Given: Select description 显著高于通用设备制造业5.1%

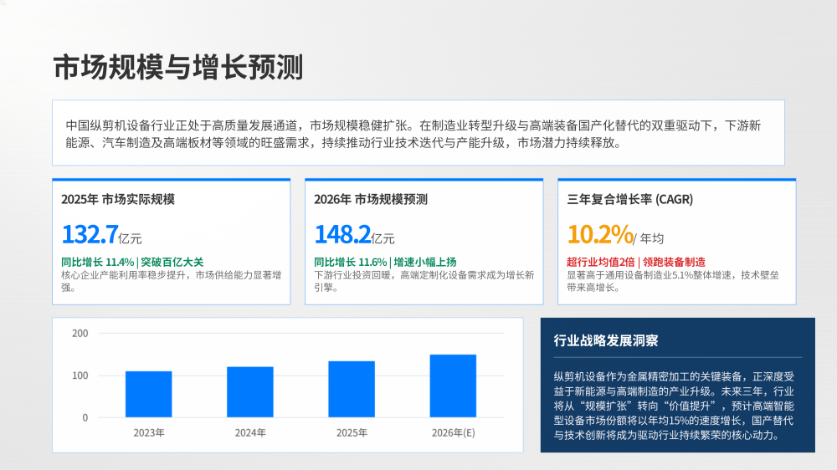Looking at the screenshot, I should pos(673,281).
